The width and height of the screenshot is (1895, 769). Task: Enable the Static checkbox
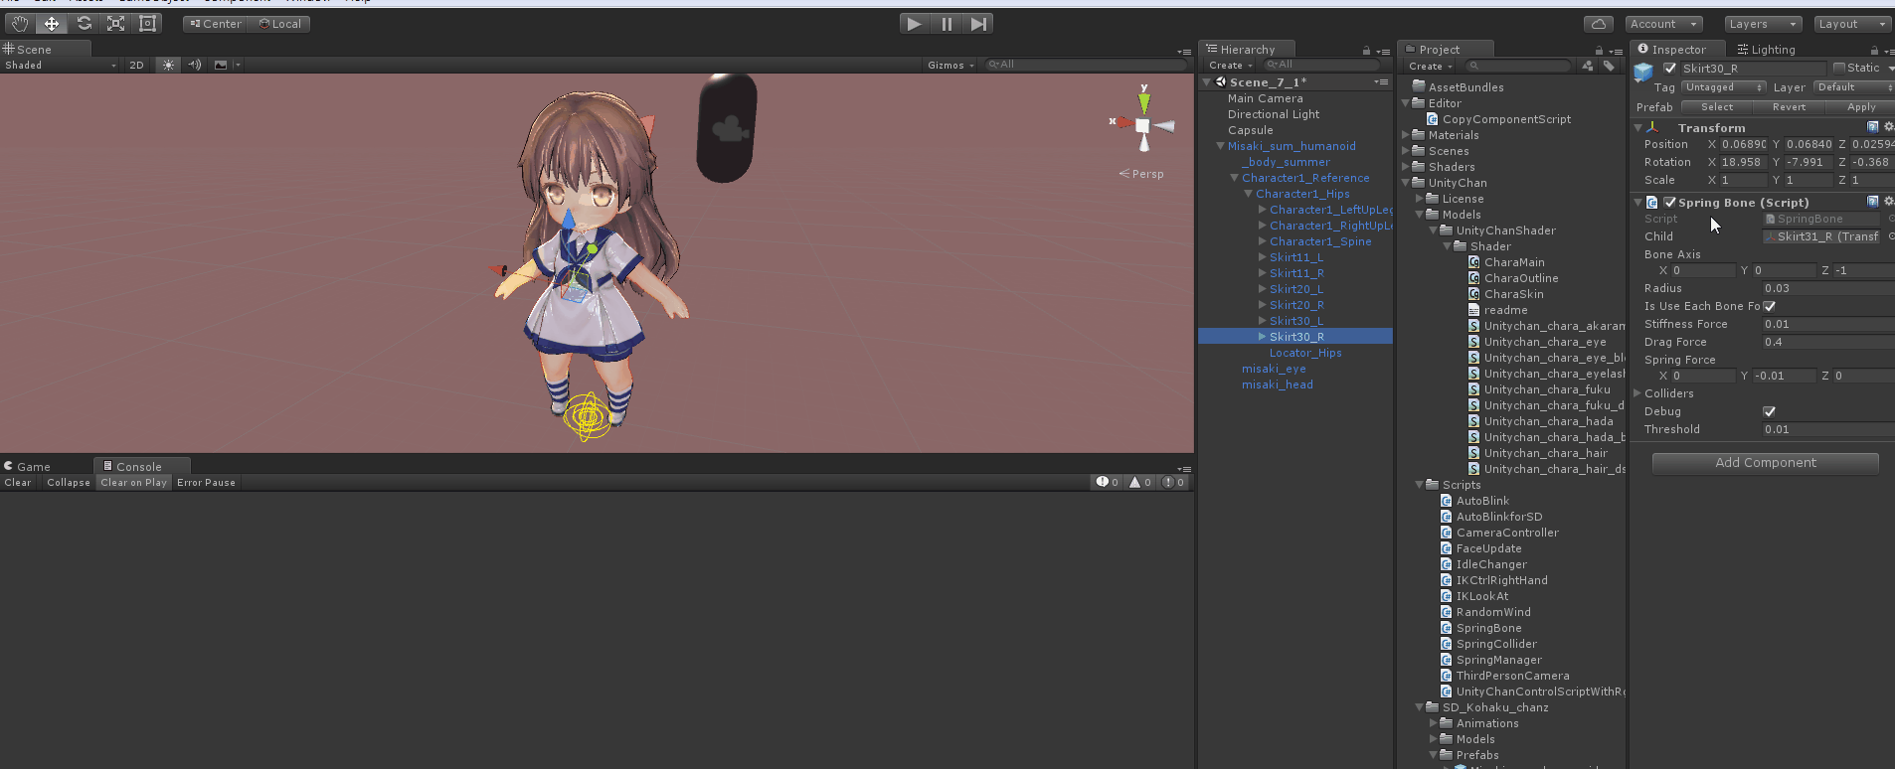coord(1839,69)
